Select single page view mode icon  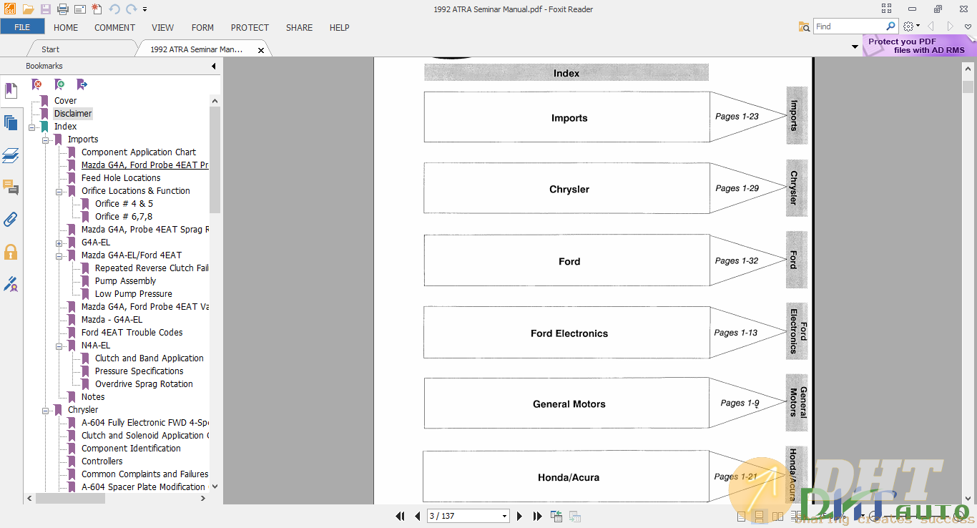point(741,516)
